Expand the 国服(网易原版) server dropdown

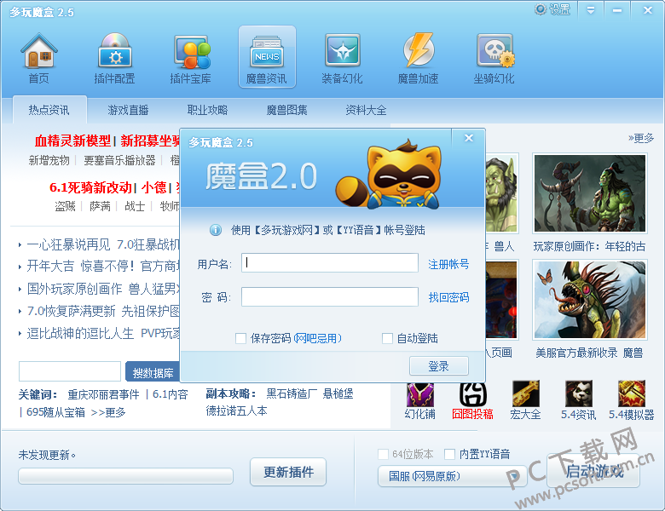tap(452, 476)
